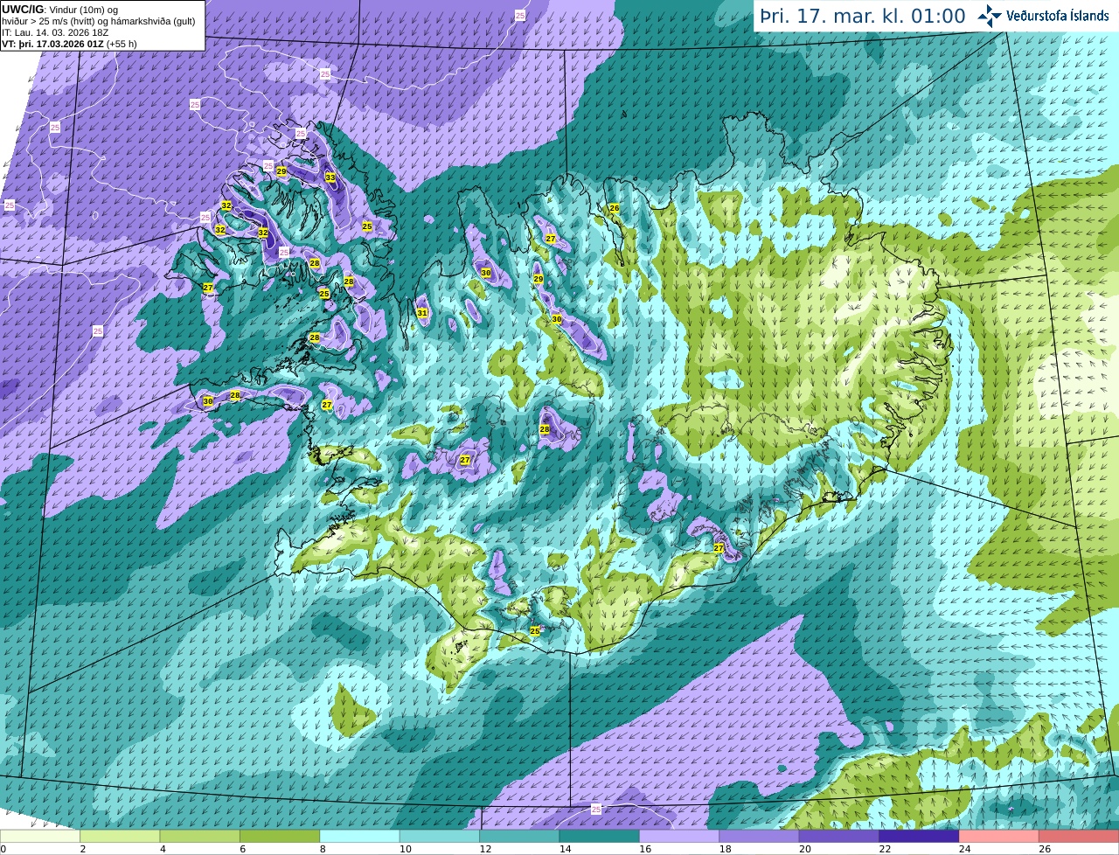The height and width of the screenshot is (855, 1119).
Task: Pick the 2–4 m/s legend swatch
Action: [x=120, y=837]
